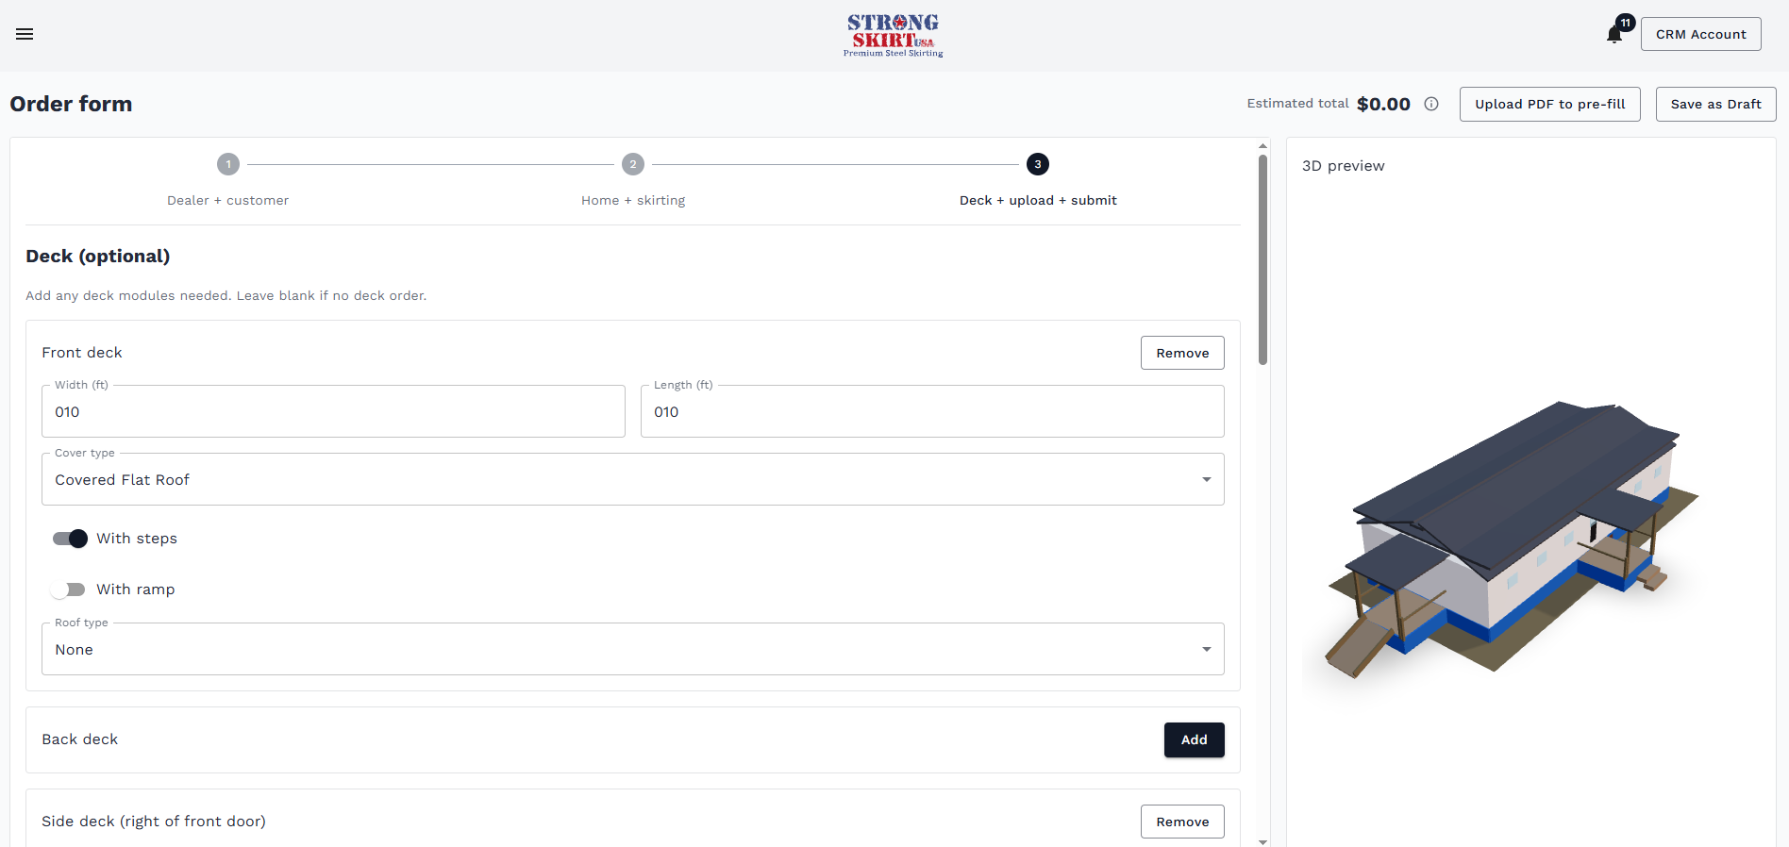Add a Back deck module
Viewport: 1789px width, 847px height.
pyautogui.click(x=1194, y=739)
